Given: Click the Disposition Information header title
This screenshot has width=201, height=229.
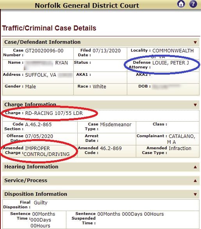Looking at the screenshot, I should [x=36, y=194].
